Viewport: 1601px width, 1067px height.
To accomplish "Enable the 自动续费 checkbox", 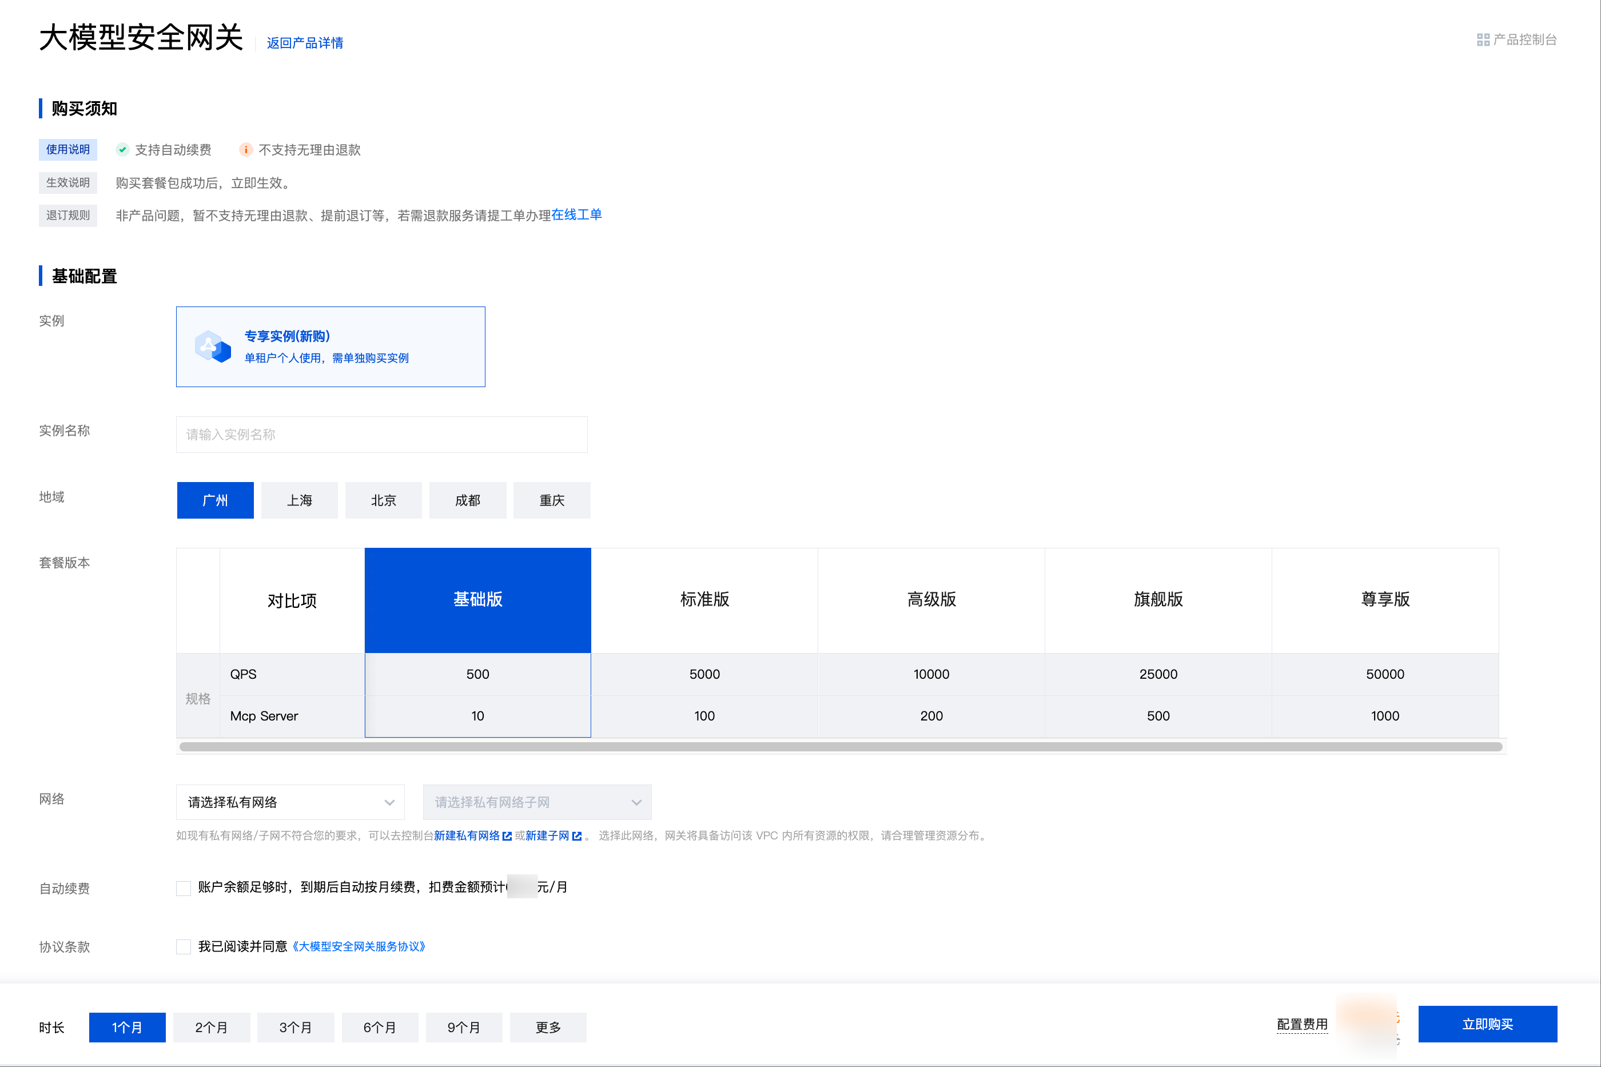I will point(184,888).
